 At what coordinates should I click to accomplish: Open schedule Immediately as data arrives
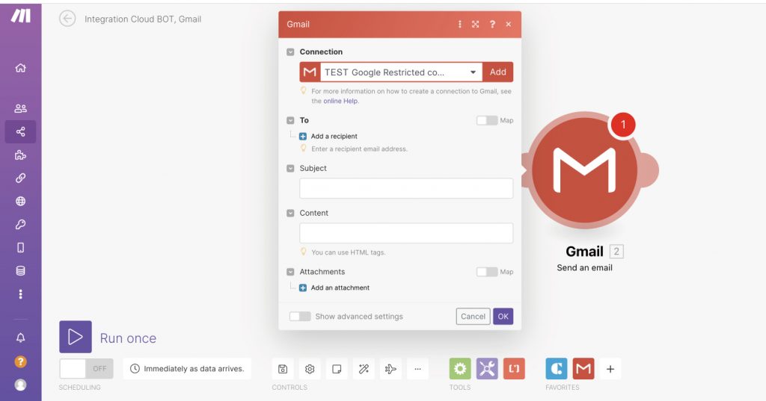[187, 369]
